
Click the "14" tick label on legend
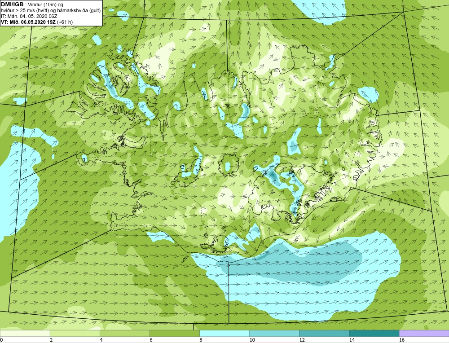point(352,340)
